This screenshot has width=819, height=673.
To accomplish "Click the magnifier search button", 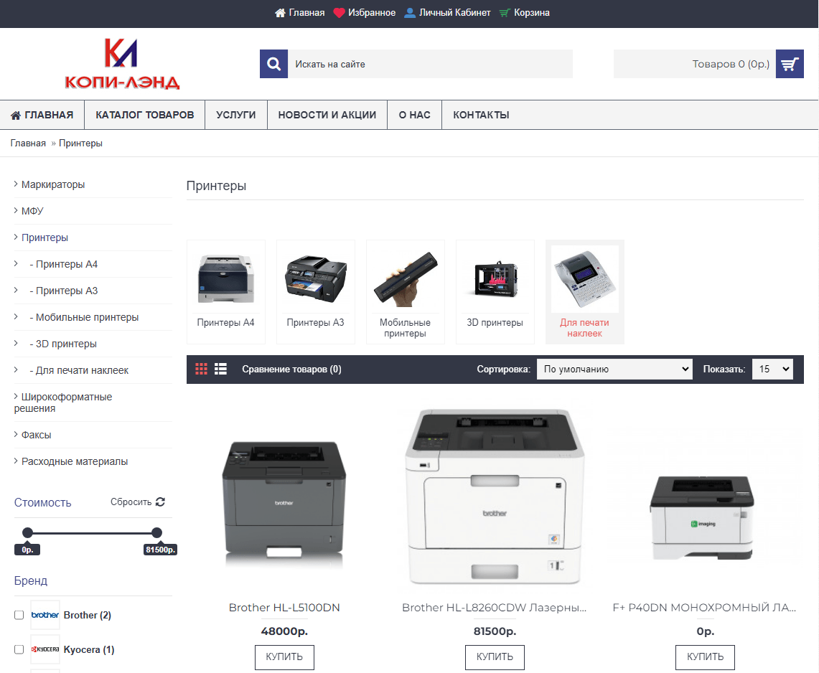I will coord(273,64).
